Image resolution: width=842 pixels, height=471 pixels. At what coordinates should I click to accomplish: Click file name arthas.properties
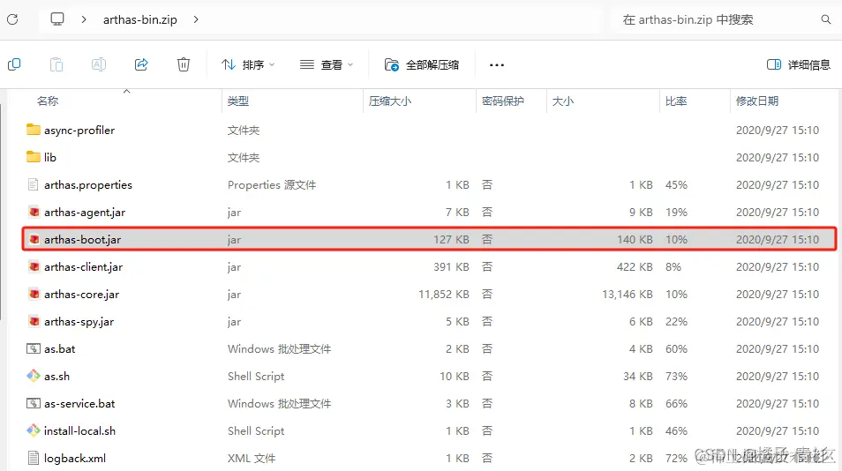coord(88,185)
